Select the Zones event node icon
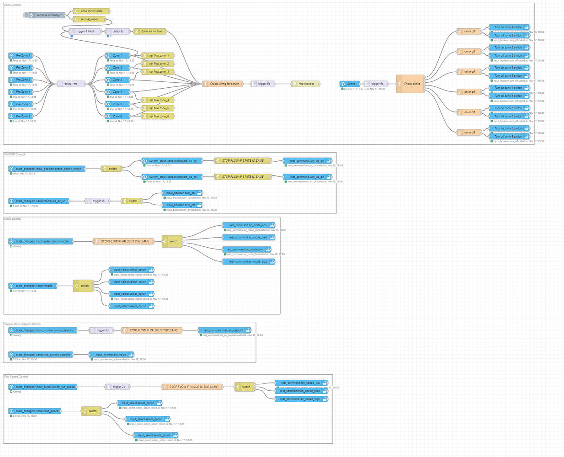This screenshot has width=564, height=457. pyautogui.click(x=343, y=84)
